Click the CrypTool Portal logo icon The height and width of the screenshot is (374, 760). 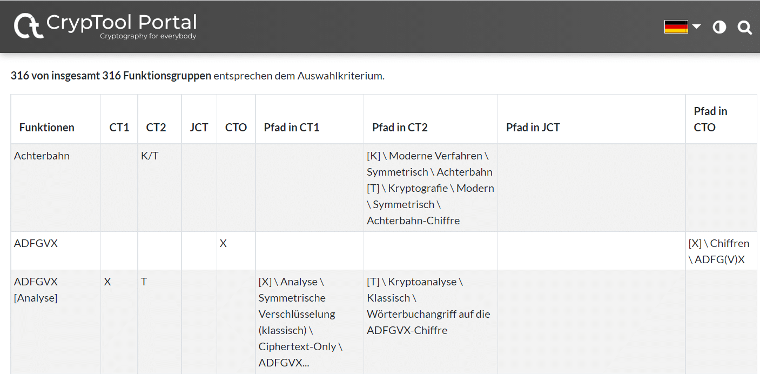coord(29,26)
